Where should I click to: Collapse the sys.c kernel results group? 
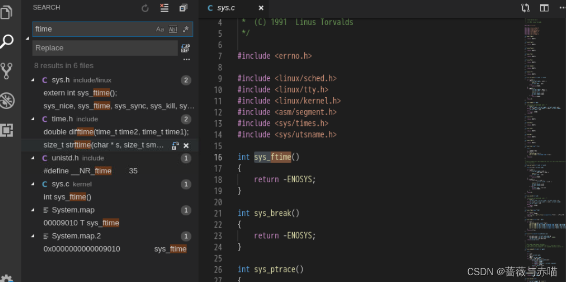point(33,184)
